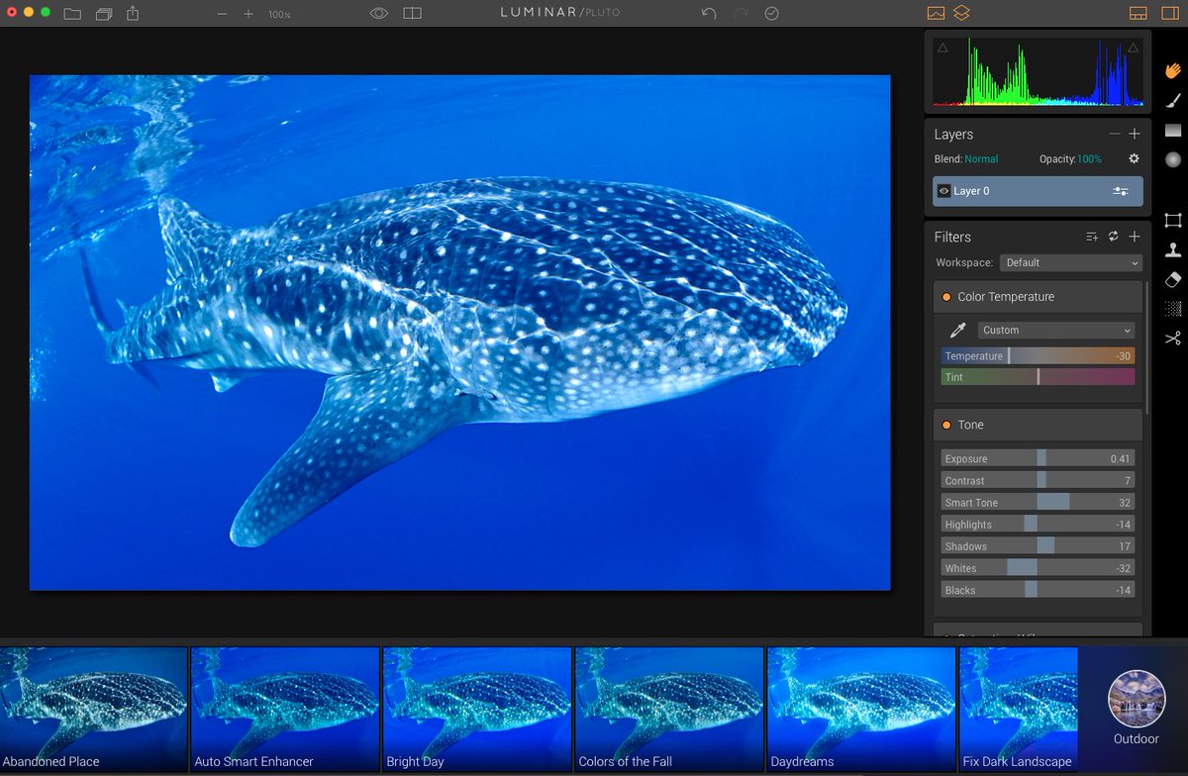Zoom in with the plus icon
Viewport: 1188px width, 776px height.
tap(248, 15)
